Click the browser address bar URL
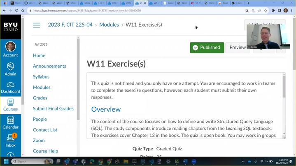Viewport: 296px width, 166px height. point(87,11)
